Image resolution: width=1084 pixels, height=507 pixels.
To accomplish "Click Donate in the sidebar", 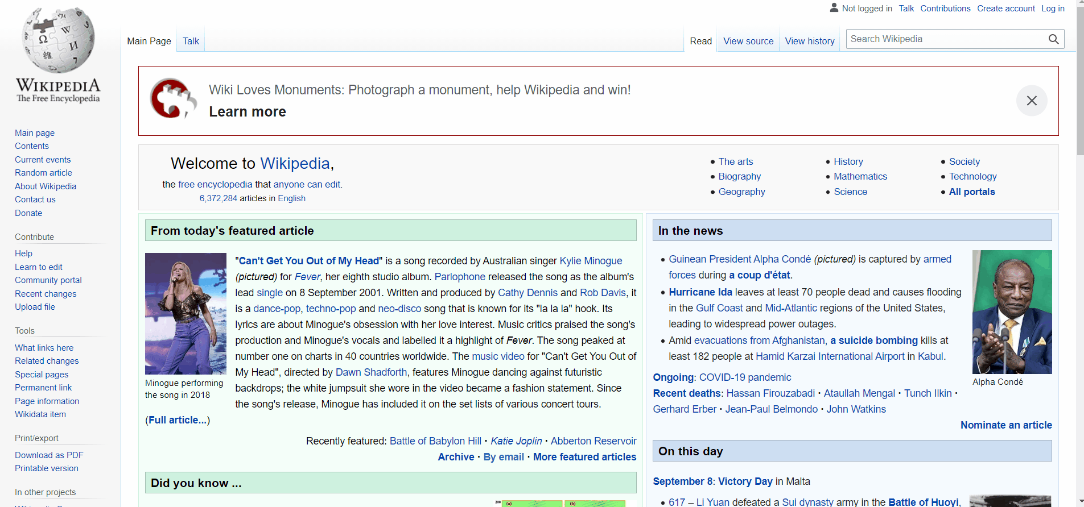I will tap(28, 213).
